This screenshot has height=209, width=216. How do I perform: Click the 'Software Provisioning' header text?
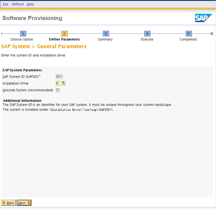(x=32, y=18)
